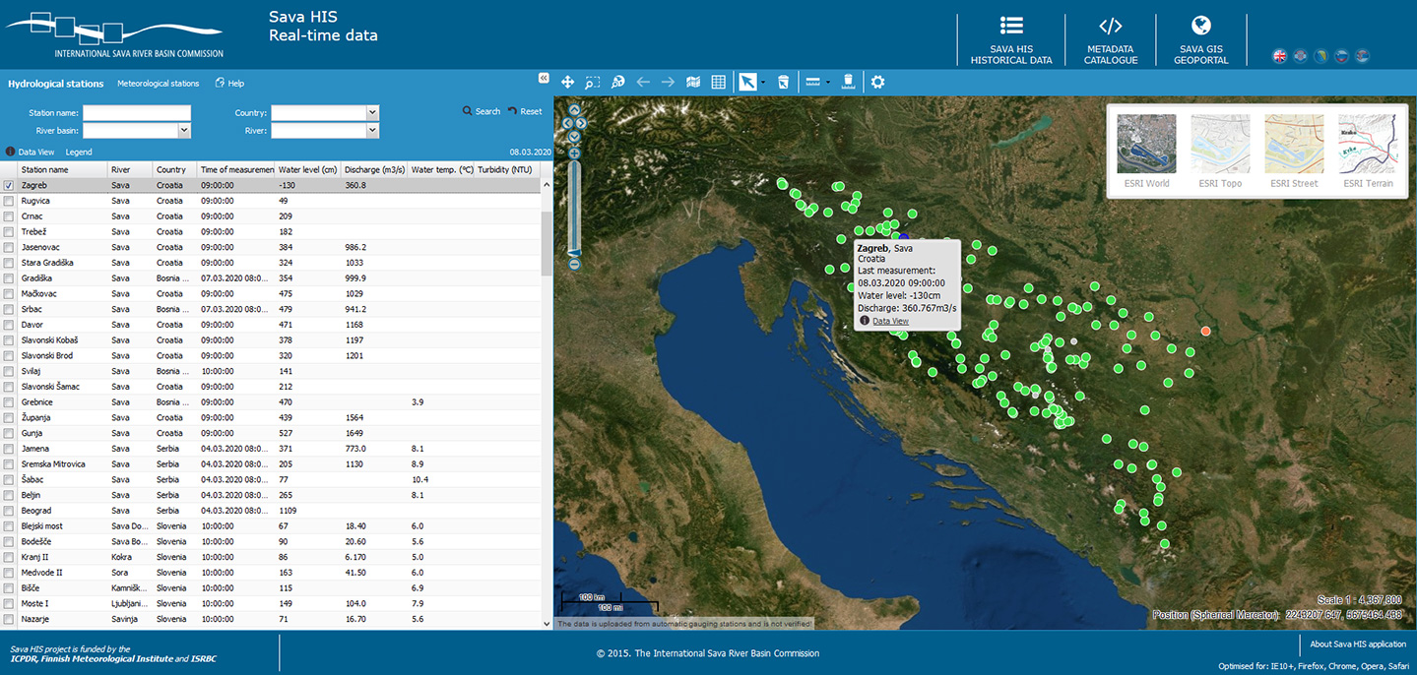Collapse the left panel with double-arrow
The width and height of the screenshot is (1417, 675).
544,78
